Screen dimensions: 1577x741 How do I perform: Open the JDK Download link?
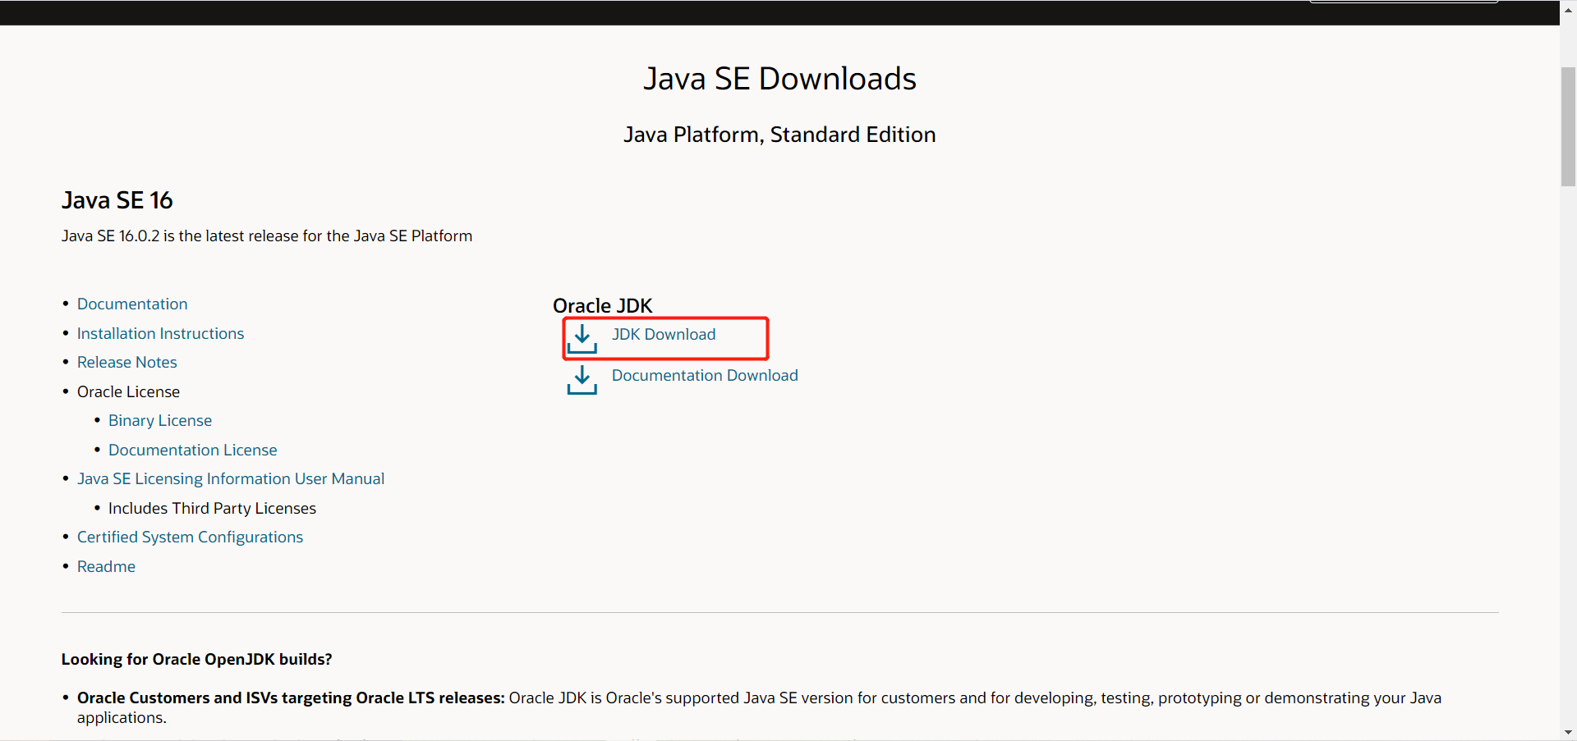[664, 335]
